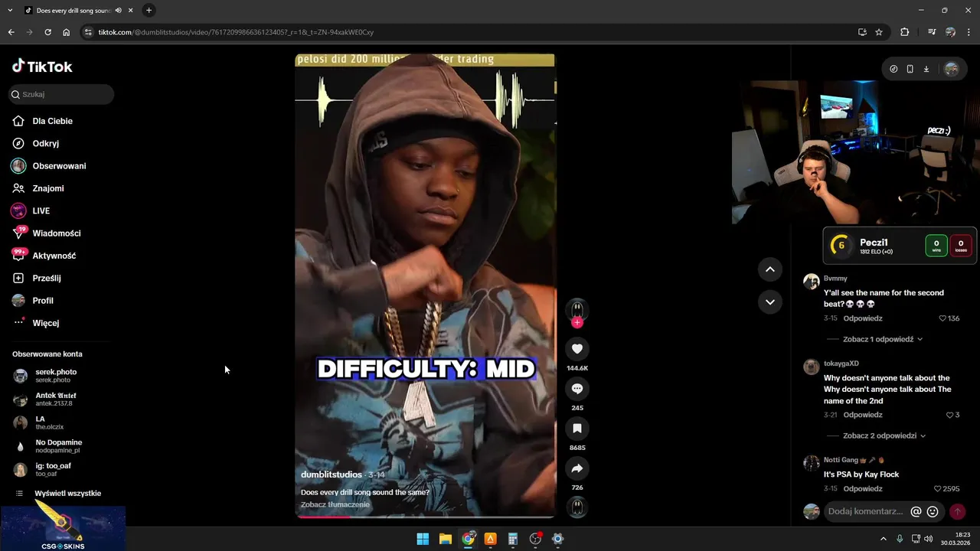Image resolution: width=980 pixels, height=551 pixels.
Task: Bookmark page with star icon
Action: pos(879,32)
